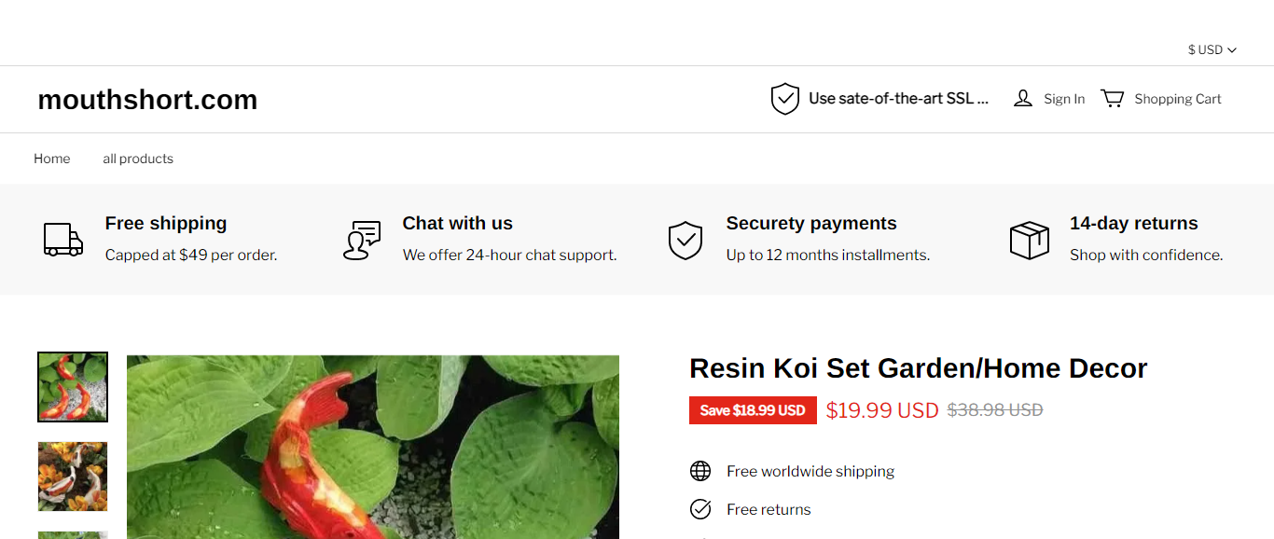The width and height of the screenshot is (1274, 539).
Task: Click the 14-day returns box icon
Action: [1030, 240]
